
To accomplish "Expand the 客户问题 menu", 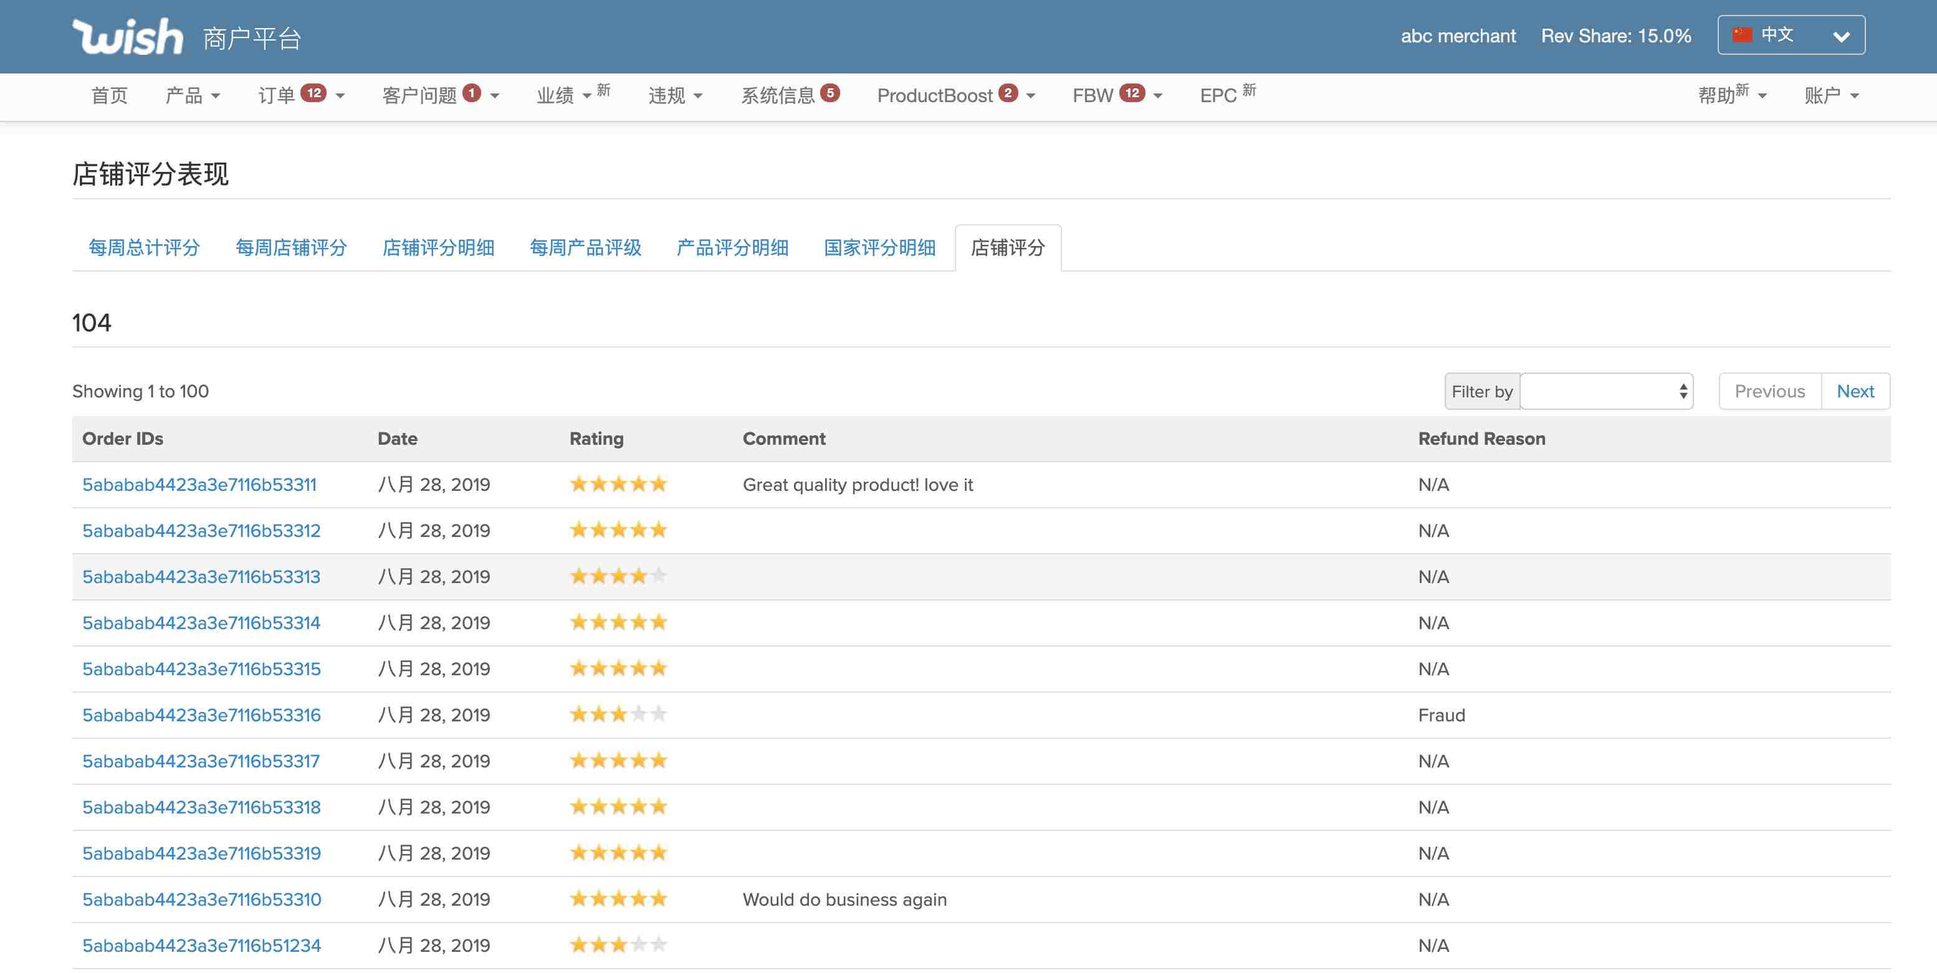I will click(x=441, y=95).
